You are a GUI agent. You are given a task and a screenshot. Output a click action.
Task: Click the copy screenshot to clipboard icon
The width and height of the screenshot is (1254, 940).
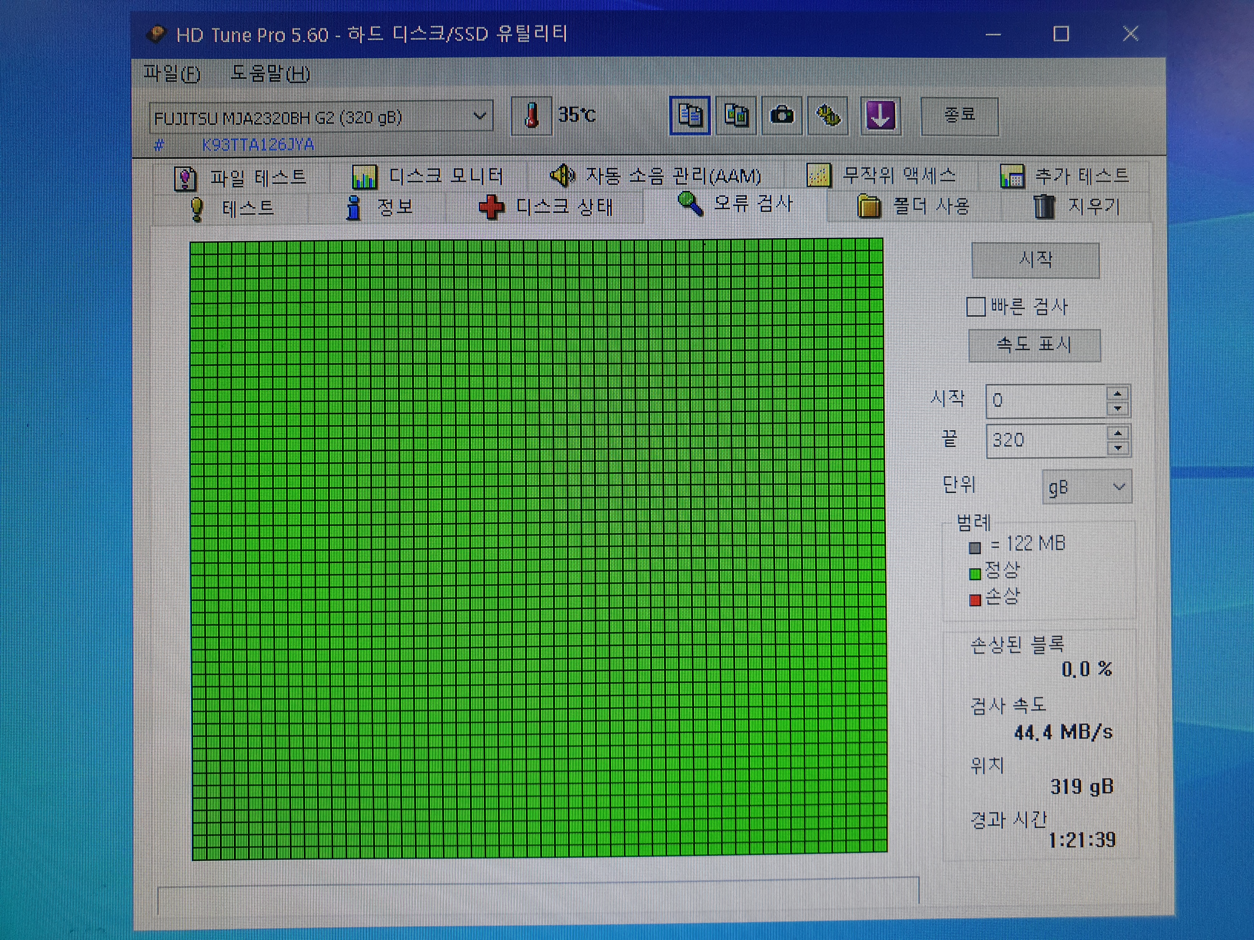click(x=736, y=116)
